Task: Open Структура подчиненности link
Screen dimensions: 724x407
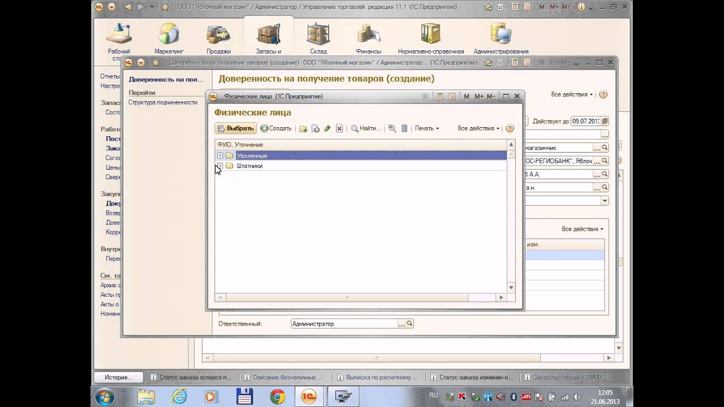Action: 162,102
